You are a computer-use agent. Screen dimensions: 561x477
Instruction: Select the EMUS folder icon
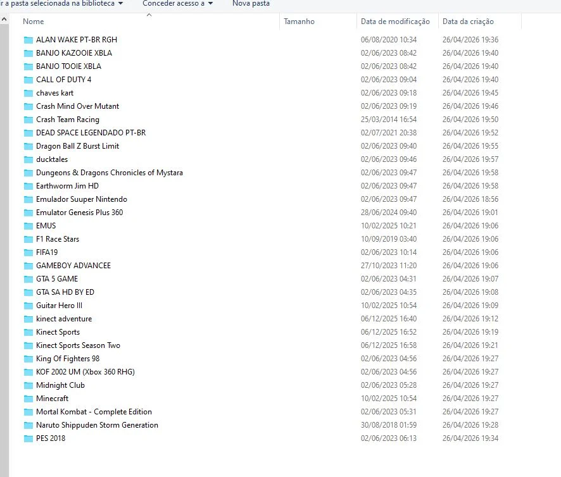click(x=28, y=226)
